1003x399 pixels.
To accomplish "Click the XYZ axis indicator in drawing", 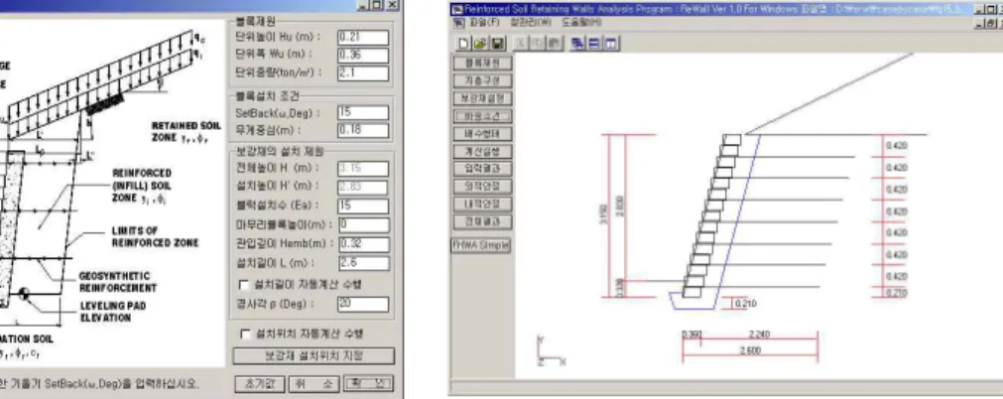I will point(550,351).
